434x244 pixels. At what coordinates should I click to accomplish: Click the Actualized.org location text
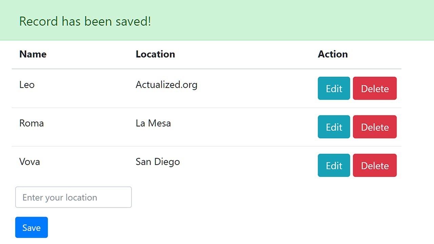pyautogui.click(x=166, y=85)
